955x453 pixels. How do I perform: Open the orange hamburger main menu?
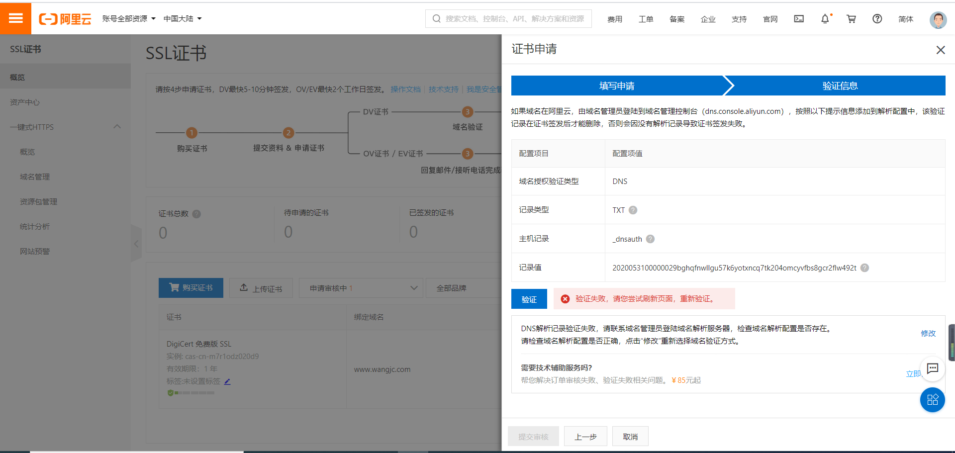click(x=15, y=18)
